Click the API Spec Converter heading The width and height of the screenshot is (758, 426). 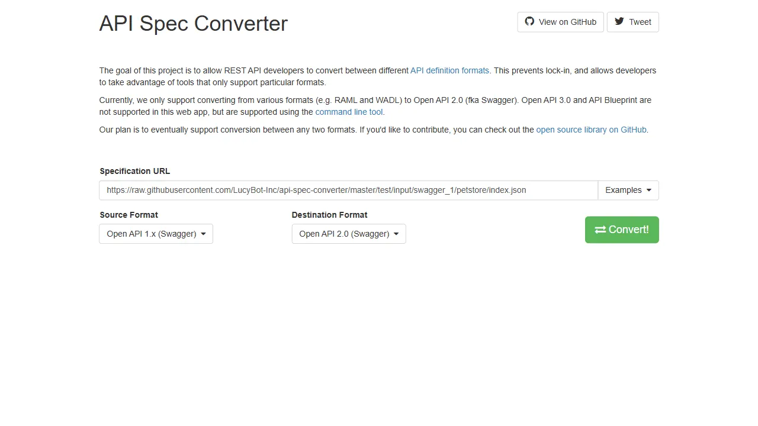tap(194, 23)
